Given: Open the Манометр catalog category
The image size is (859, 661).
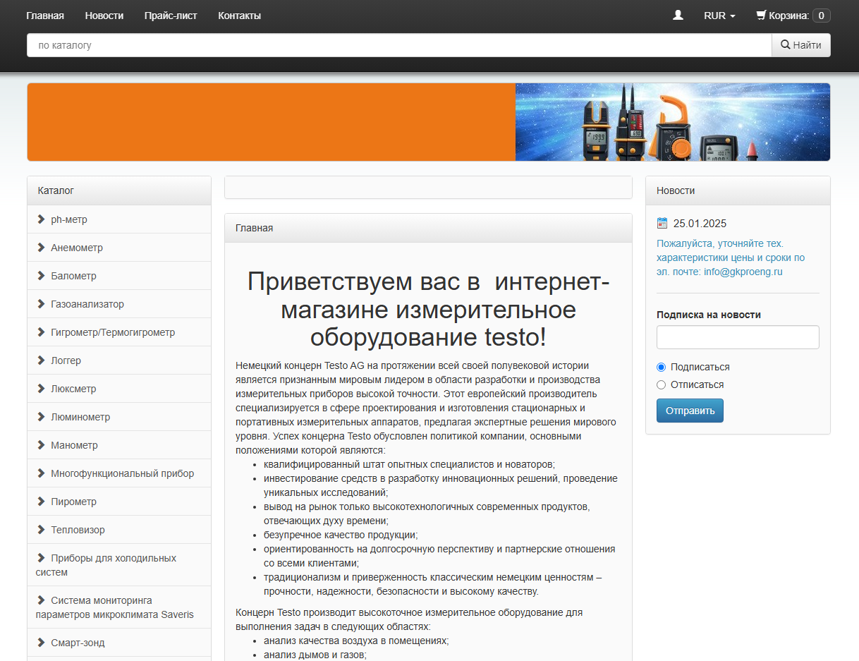Looking at the screenshot, I should coord(119,445).
